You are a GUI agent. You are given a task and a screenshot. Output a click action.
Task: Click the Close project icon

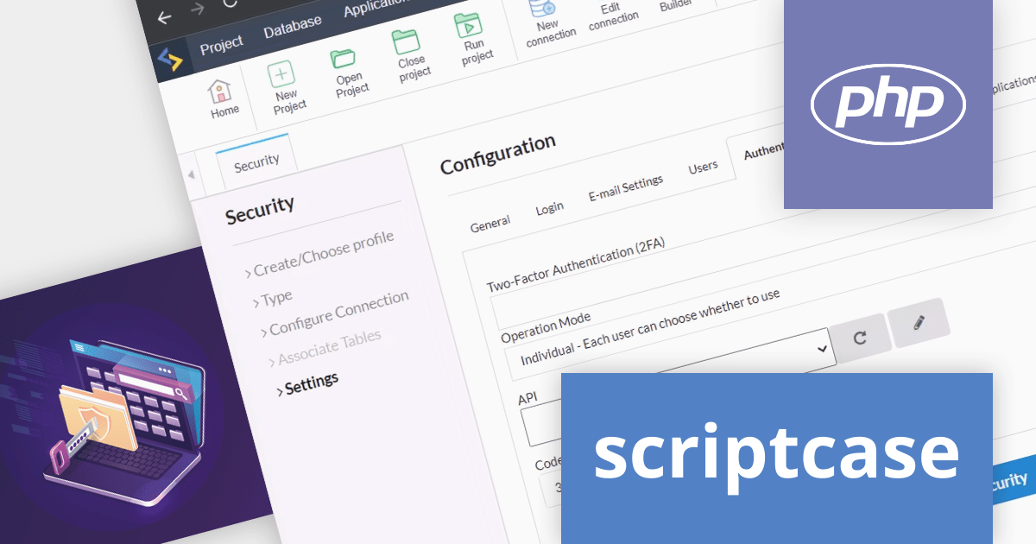406,42
